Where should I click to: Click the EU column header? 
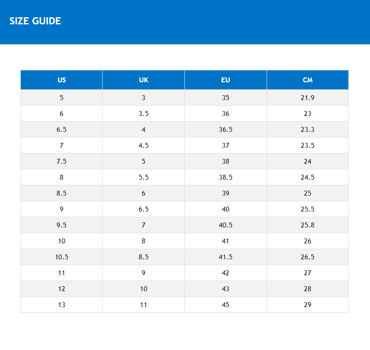pos(225,80)
